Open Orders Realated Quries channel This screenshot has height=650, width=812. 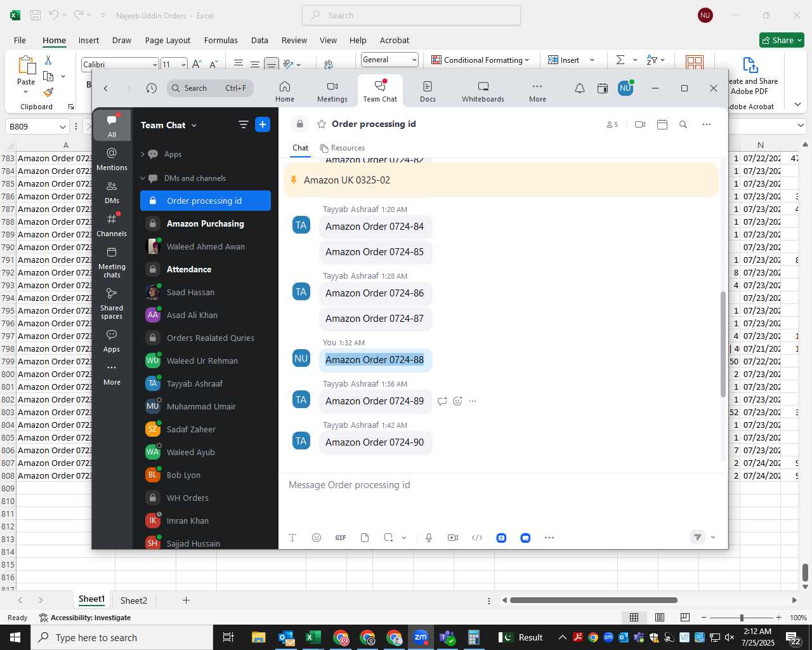click(x=206, y=338)
